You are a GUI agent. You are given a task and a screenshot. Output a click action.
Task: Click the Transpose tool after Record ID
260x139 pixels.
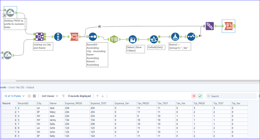(74, 37)
